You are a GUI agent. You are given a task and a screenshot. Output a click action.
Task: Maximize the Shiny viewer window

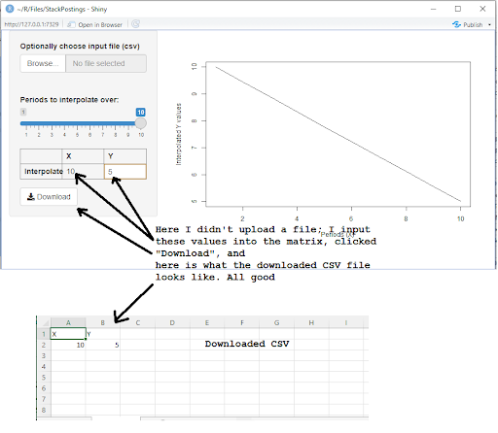[458, 9]
